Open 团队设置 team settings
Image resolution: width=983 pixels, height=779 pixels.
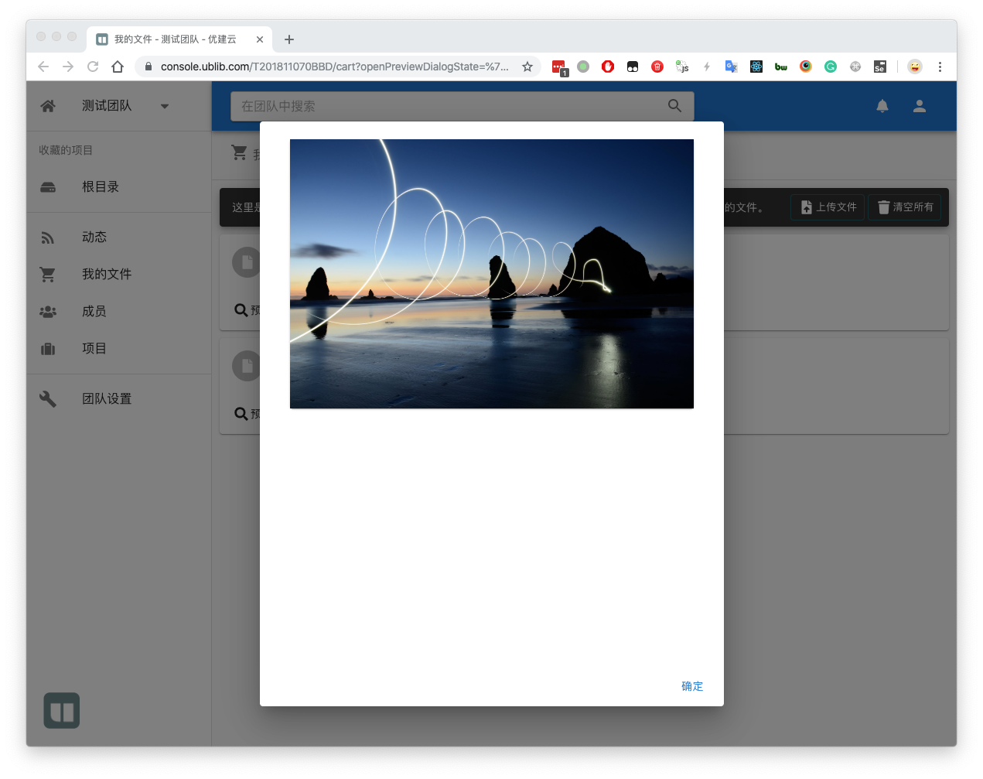[107, 399]
